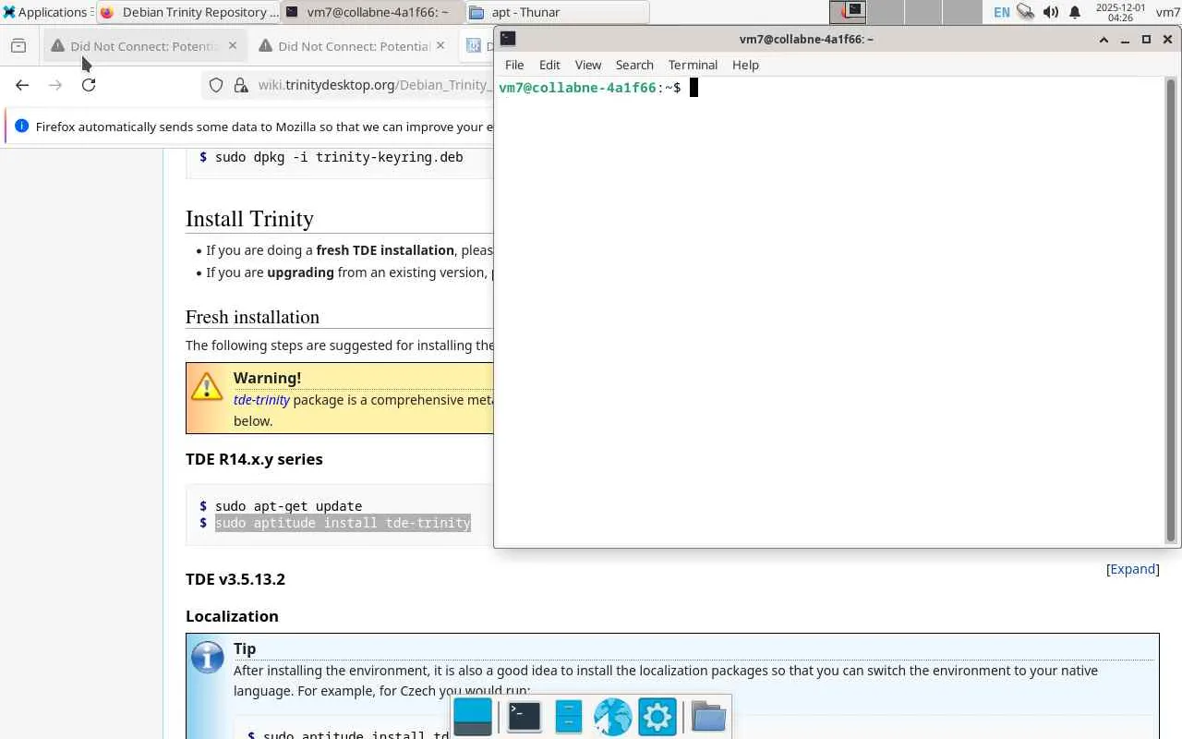The width and height of the screenshot is (1182, 739).
Task: Reload the Firefox page
Action: pos(89,85)
